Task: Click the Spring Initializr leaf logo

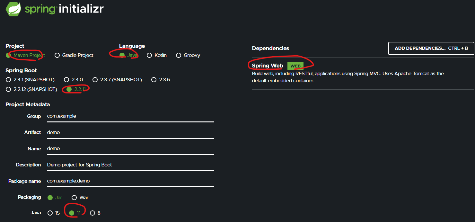Action: point(13,9)
